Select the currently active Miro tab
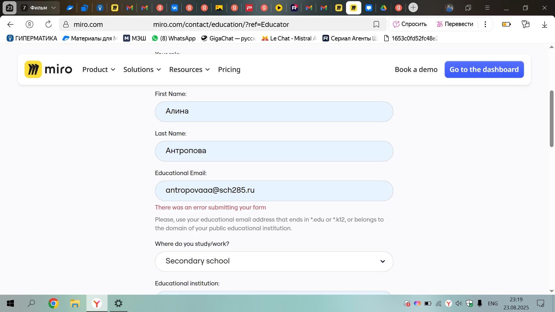The height and width of the screenshot is (312, 555). 354,8
